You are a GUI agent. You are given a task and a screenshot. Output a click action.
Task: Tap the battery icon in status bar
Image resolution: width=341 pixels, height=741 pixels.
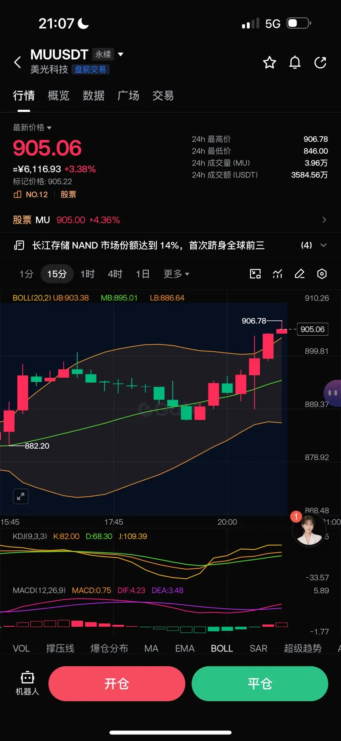(x=299, y=23)
